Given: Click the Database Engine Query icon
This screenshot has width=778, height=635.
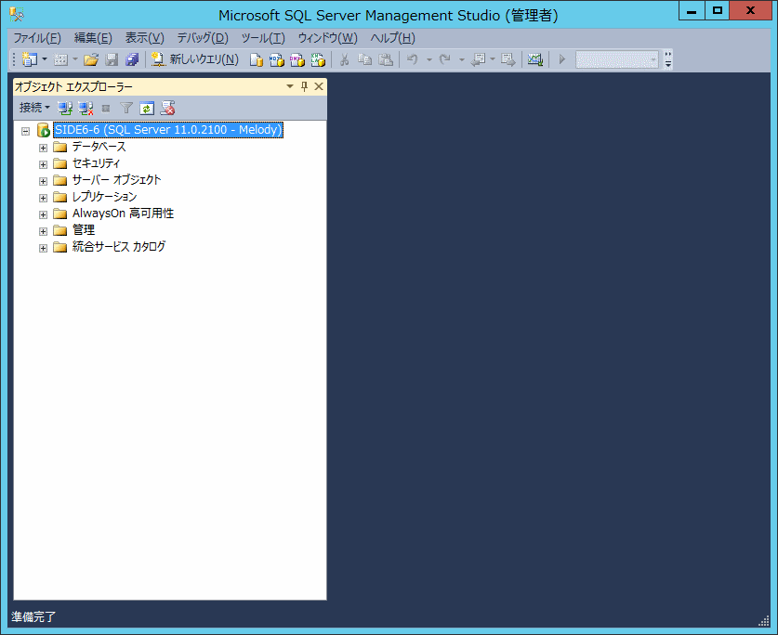Looking at the screenshot, I should click(256, 59).
